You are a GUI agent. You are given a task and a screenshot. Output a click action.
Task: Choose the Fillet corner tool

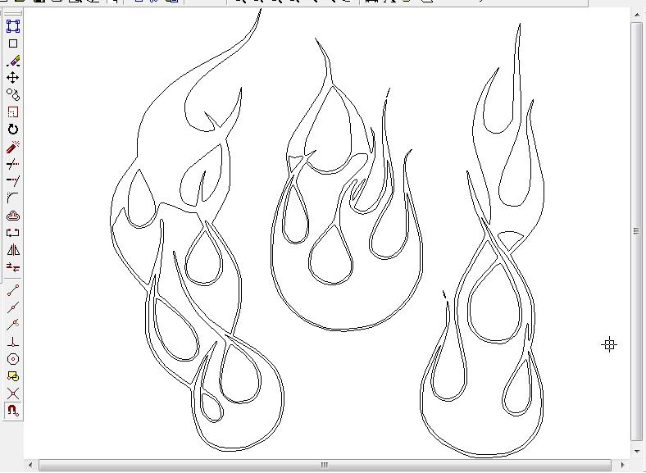13,198
